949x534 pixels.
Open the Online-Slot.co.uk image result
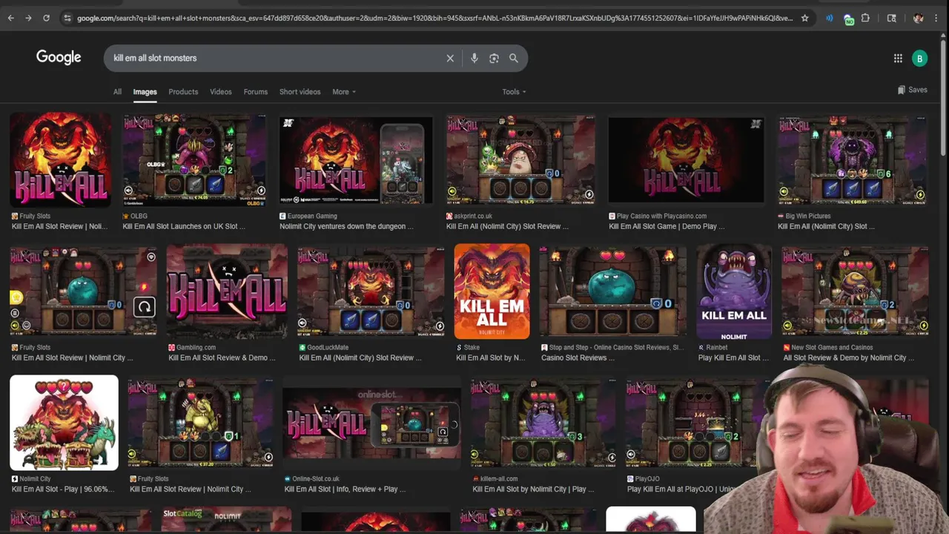371,423
